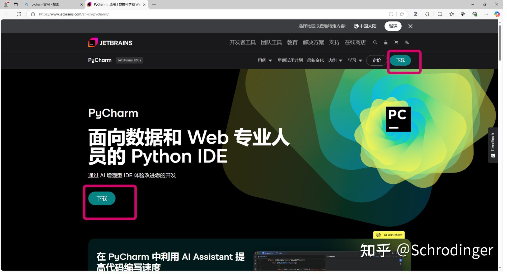507x274 pixels.
Task: View the shopping cart
Action: [396, 42]
